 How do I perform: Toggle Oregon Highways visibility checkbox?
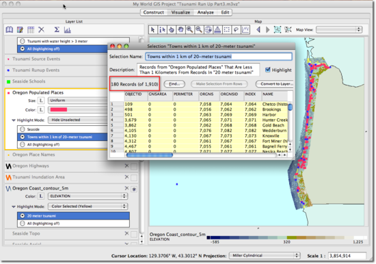click(x=134, y=166)
